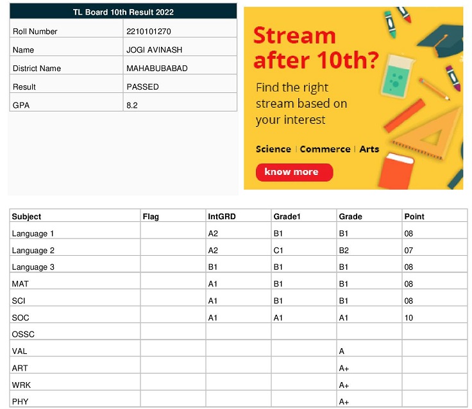Click the SOC Grade1 value A1

click(278, 318)
